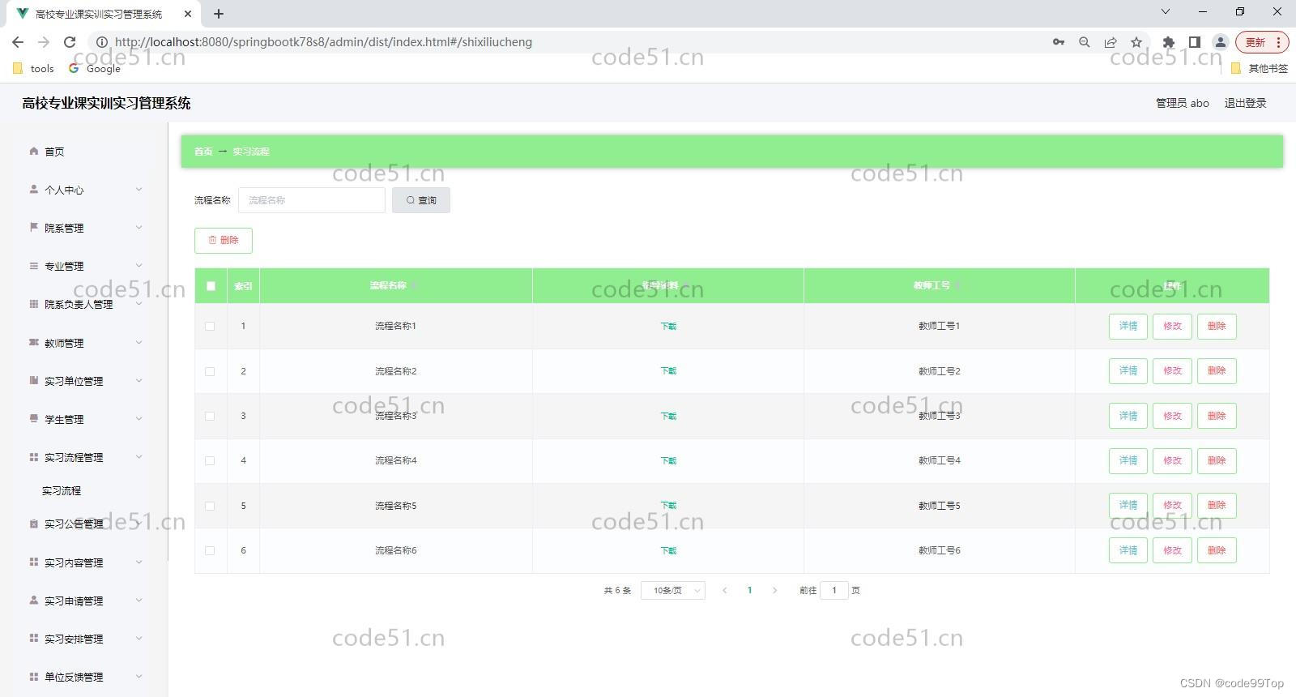
Task: Collapse the 实习流程管理 menu chevron
Action: 139,457
